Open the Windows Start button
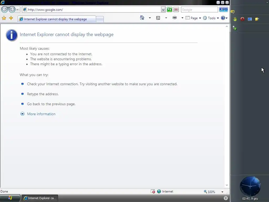269x202 pixels. pyautogui.click(x=10, y=198)
